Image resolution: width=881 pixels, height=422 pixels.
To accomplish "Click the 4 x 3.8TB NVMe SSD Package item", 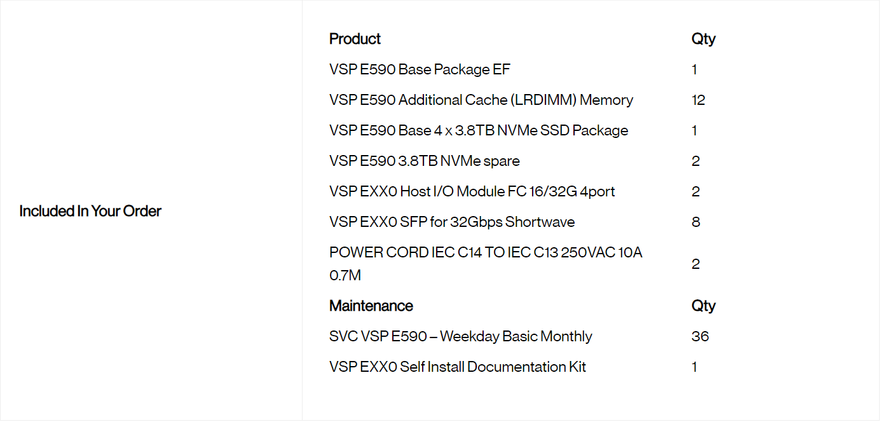I will click(x=479, y=130).
